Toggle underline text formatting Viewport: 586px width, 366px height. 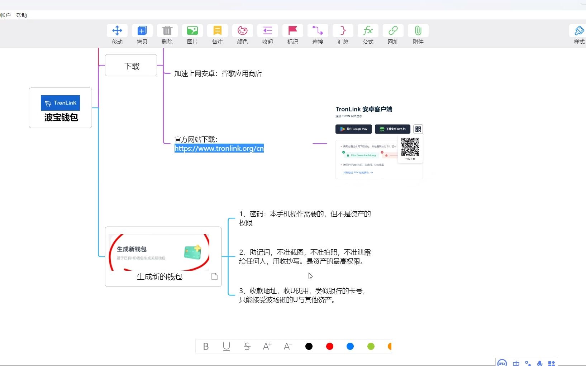pyautogui.click(x=227, y=346)
